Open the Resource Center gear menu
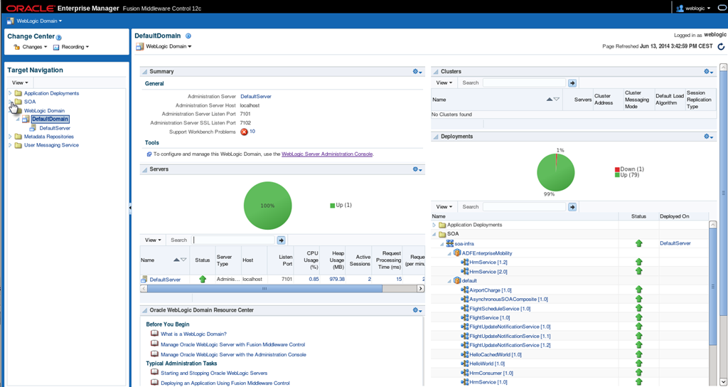 pos(417,310)
